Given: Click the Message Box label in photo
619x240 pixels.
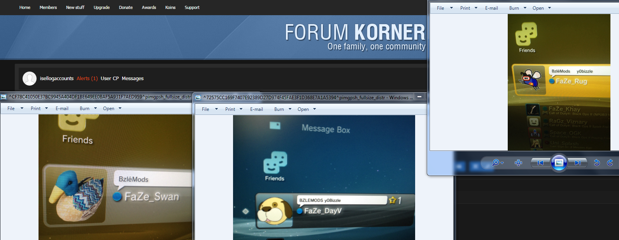Looking at the screenshot, I should tap(326, 129).
